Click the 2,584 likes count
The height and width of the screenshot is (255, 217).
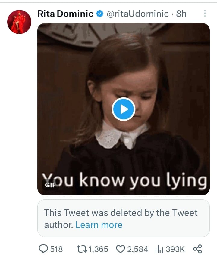pos(137,249)
